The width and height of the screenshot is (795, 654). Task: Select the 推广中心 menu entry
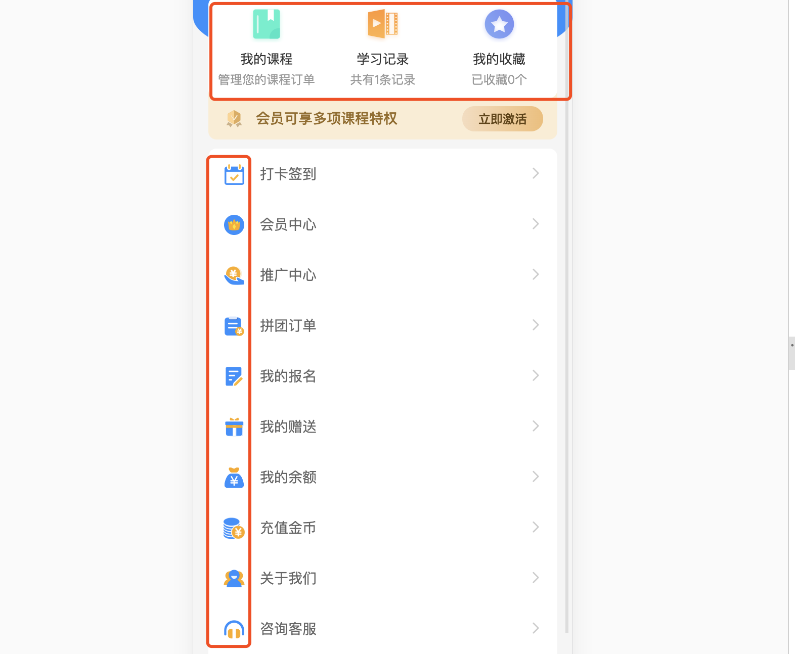[x=382, y=275]
